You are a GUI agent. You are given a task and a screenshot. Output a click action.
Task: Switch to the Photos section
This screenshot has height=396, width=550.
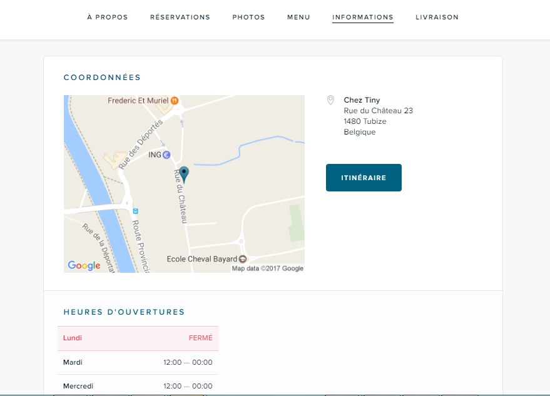point(248,17)
